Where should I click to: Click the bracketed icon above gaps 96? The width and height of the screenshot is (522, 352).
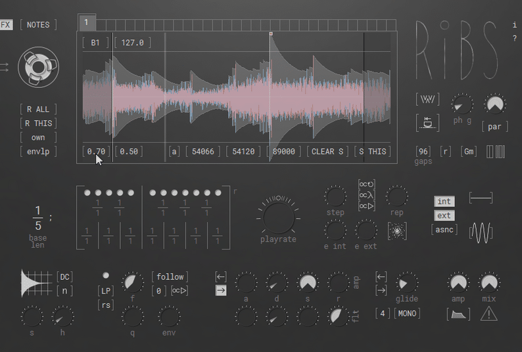(x=427, y=123)
